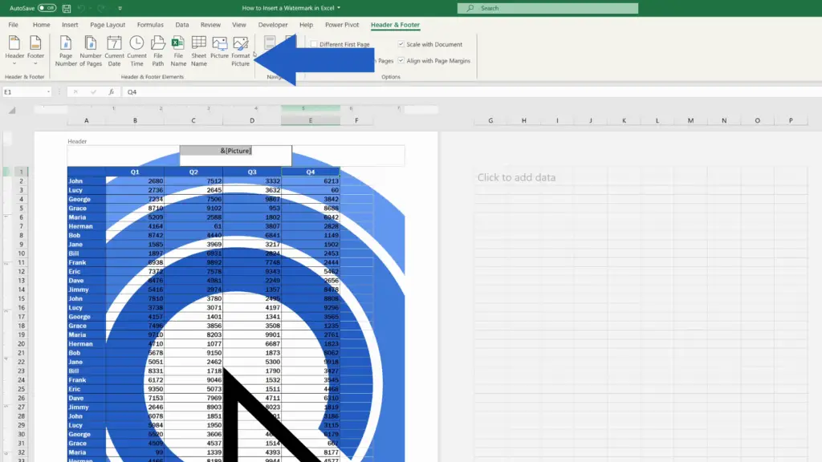Switch to the Power Pivot tab
The height and width of the screenshot is (462, 822).
[x=342, y=25]
